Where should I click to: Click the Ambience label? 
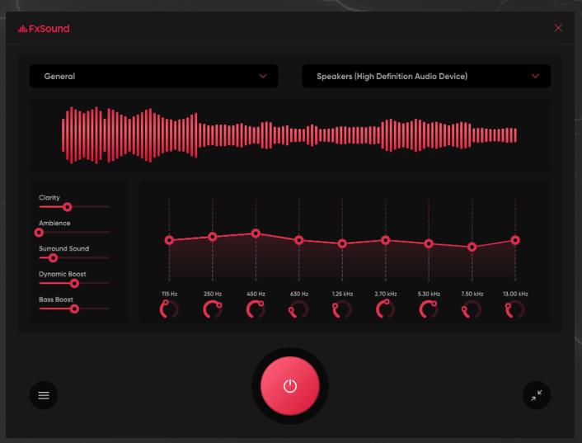54,223
